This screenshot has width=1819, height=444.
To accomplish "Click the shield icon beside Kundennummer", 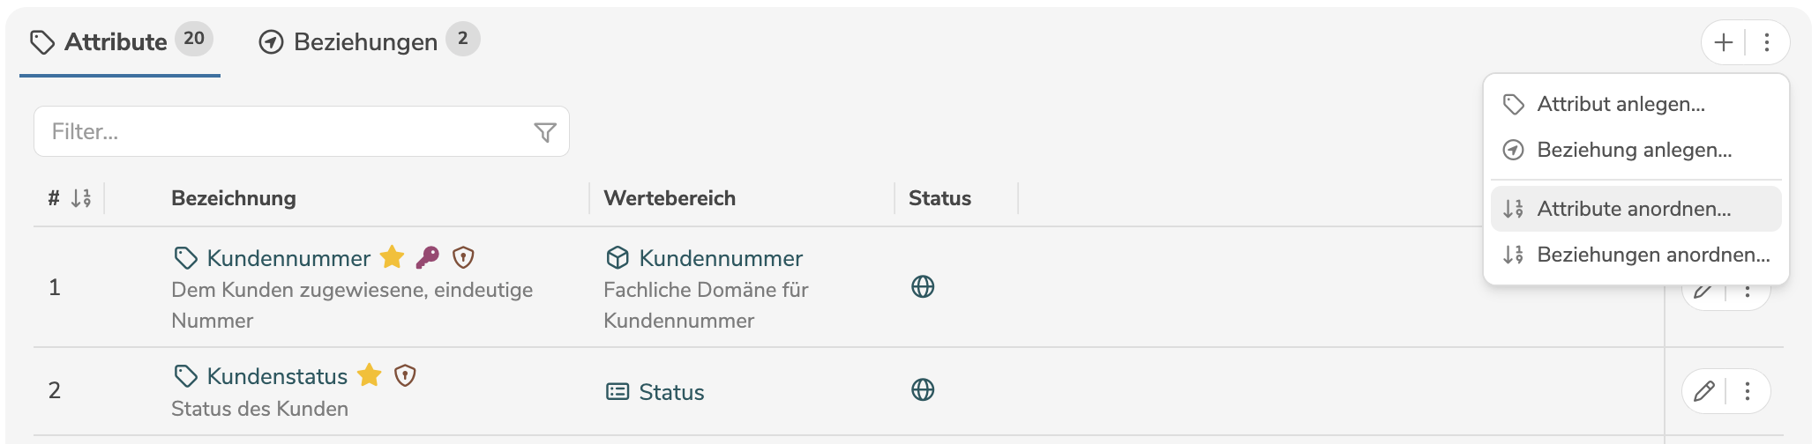I will tap(463, 257).
